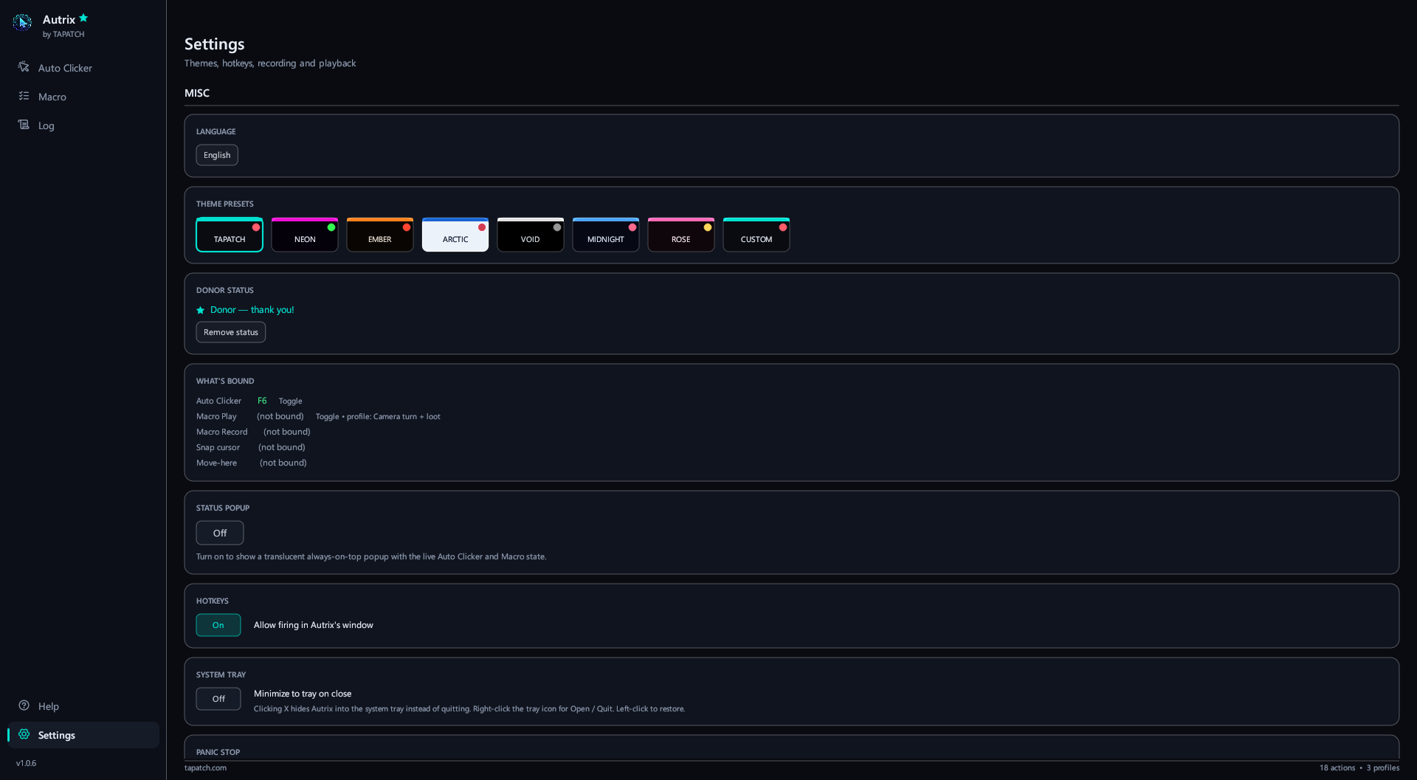The width and height of the screenshot is (1417, 780).
Task: Choose the EMBER theme preset
Action: click(380, 235)
